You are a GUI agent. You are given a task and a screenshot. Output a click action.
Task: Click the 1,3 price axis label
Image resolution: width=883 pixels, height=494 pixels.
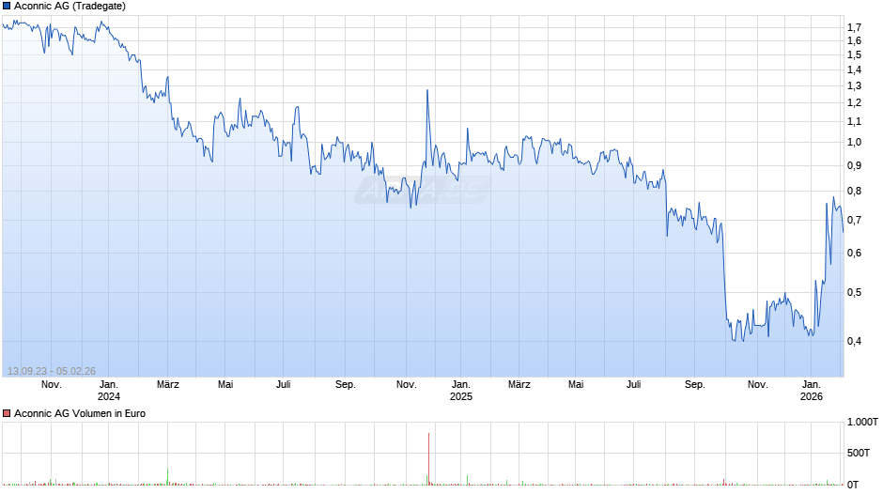854,86
